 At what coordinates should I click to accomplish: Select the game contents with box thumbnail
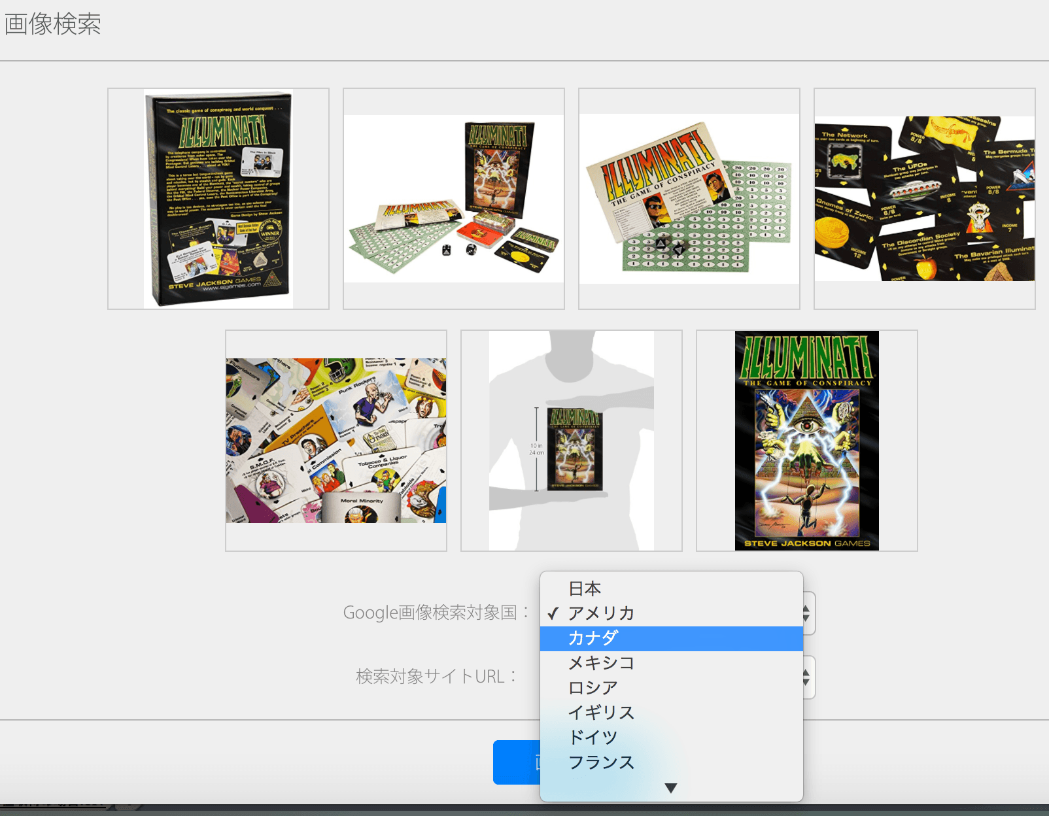coord(454,199)
